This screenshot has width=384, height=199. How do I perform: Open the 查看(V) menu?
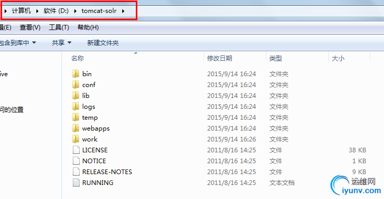(30, 27)
